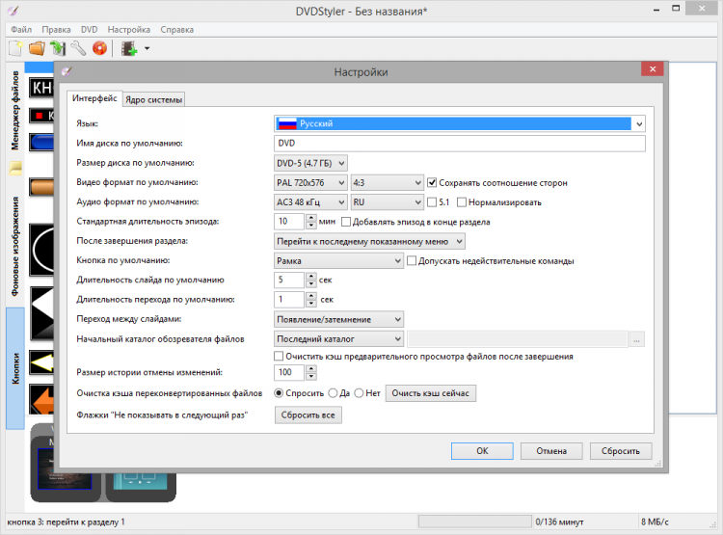The height and width of the screenshot is (535, 723).
Task: Open the wrench DVD options icon
Action: 78,48
